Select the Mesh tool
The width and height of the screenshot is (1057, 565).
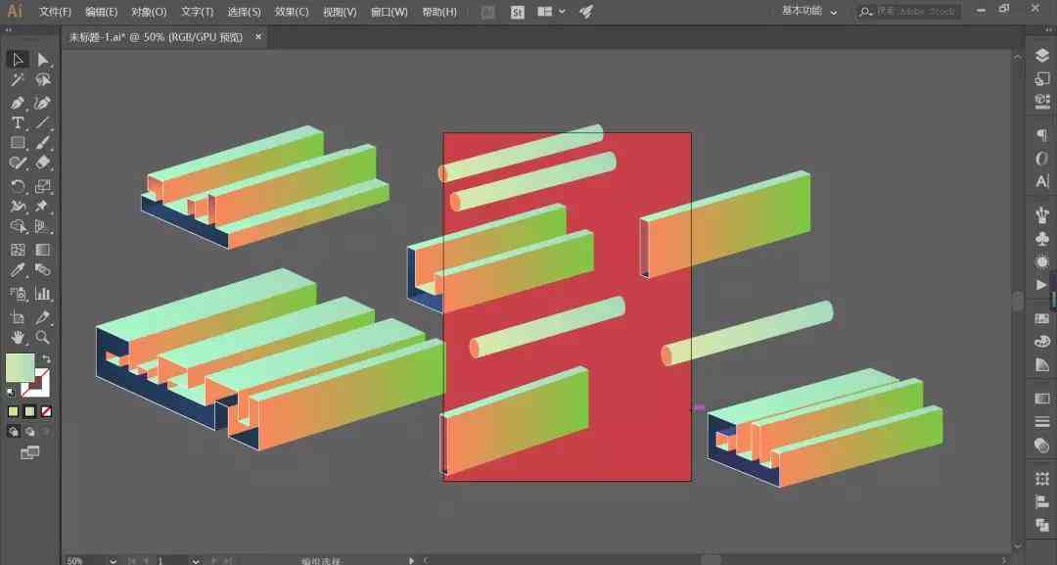pyautogui.click(x=18, y=250)
